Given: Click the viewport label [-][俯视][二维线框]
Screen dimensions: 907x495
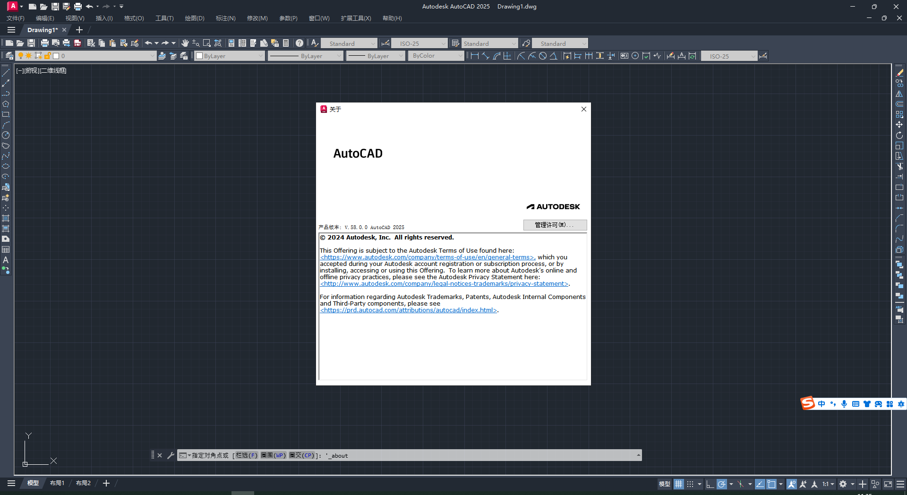Looking at the screenshot, I should tap(41, 70).
